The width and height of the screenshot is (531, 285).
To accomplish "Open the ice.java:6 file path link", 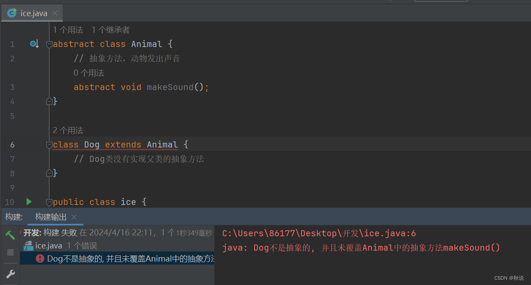I will point(319,233).
